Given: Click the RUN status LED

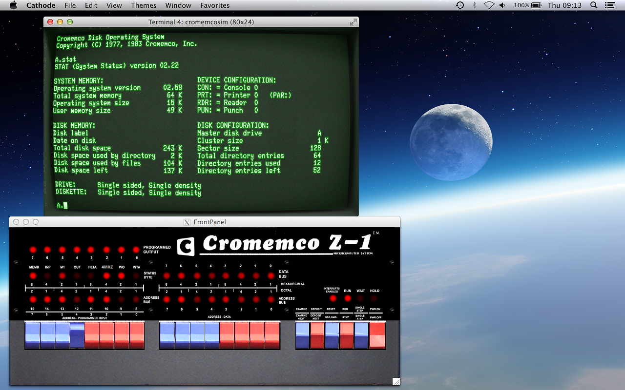Looking at the screenshot, I should pos(348,298).
